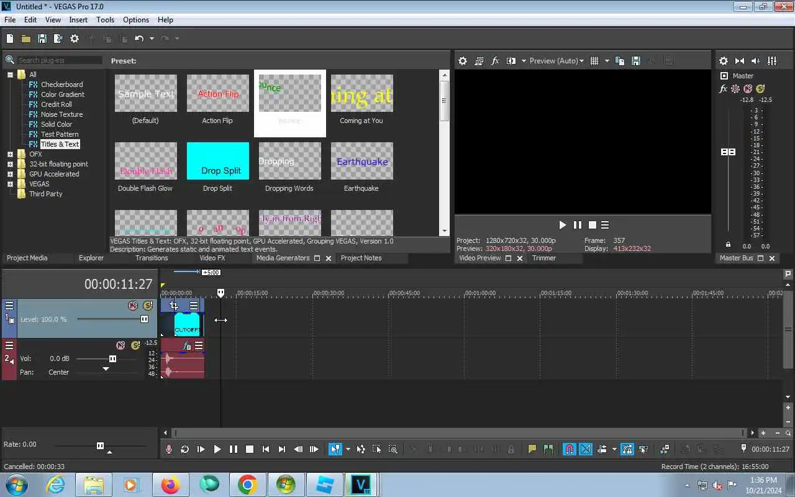Image resolution: width=795 pixels, height=497 pixels.
Task: Select the Normal Edit tool
Action: [x=335, y=449]
